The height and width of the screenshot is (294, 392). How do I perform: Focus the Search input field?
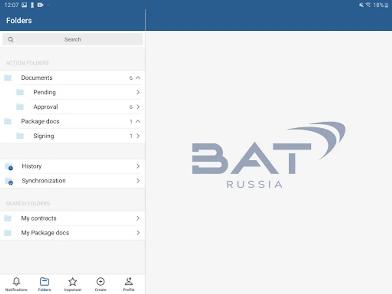click(73, 39)
